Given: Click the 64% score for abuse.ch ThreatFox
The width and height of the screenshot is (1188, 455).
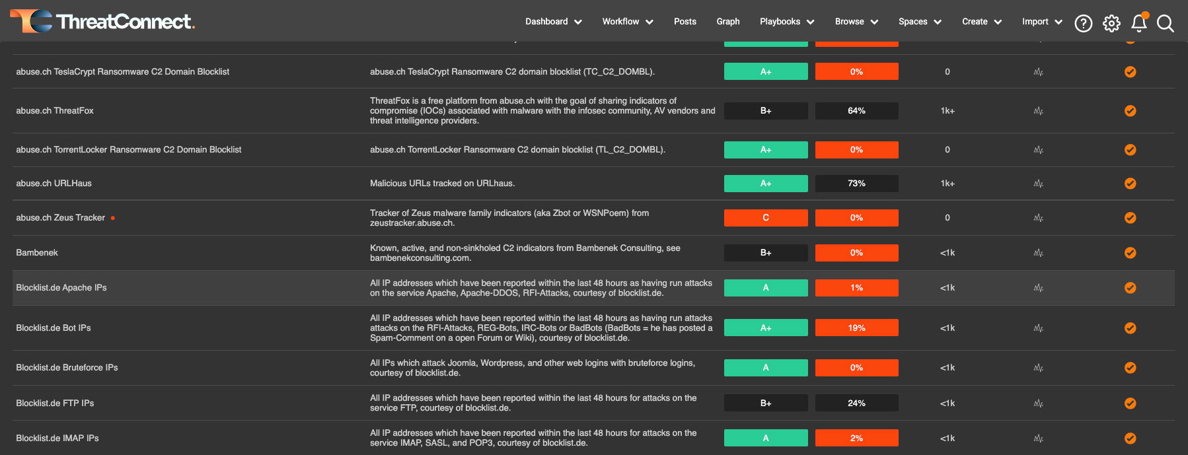Looking at the screenshot, I should (857, 111).
